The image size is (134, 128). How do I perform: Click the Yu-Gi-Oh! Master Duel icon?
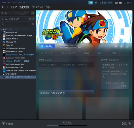[x=4, y=64]
